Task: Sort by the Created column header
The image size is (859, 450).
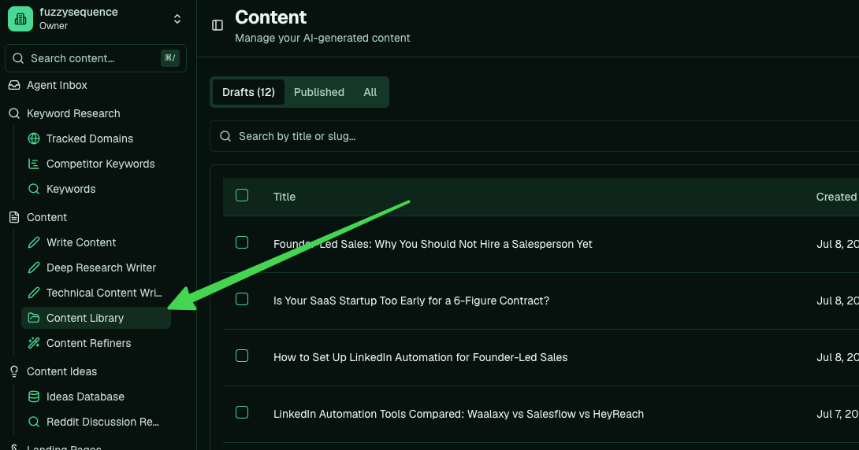Action: tap(836, 197)
